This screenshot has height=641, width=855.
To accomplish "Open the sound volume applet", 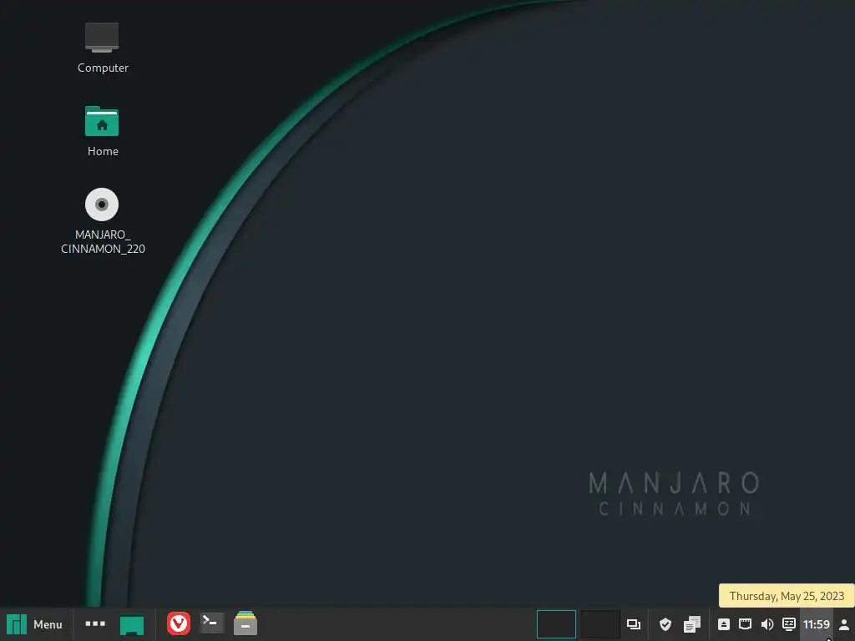I will pos(767,624).
